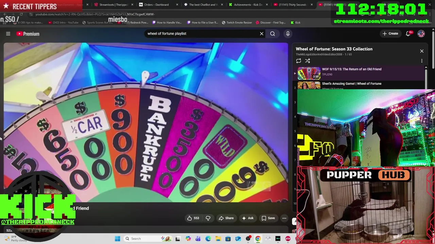
Task: Open File Explorer from taskbar
Action: tap(218, 239)
